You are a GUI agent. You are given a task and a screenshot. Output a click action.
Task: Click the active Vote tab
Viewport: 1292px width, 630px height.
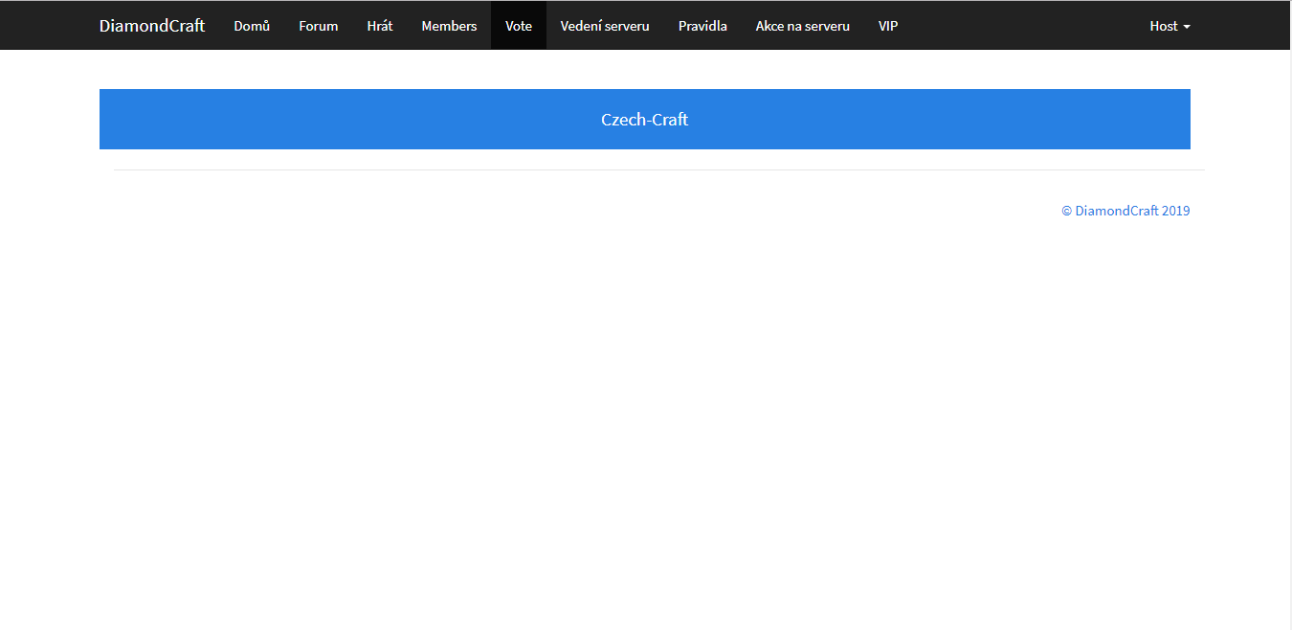[519, 26]
